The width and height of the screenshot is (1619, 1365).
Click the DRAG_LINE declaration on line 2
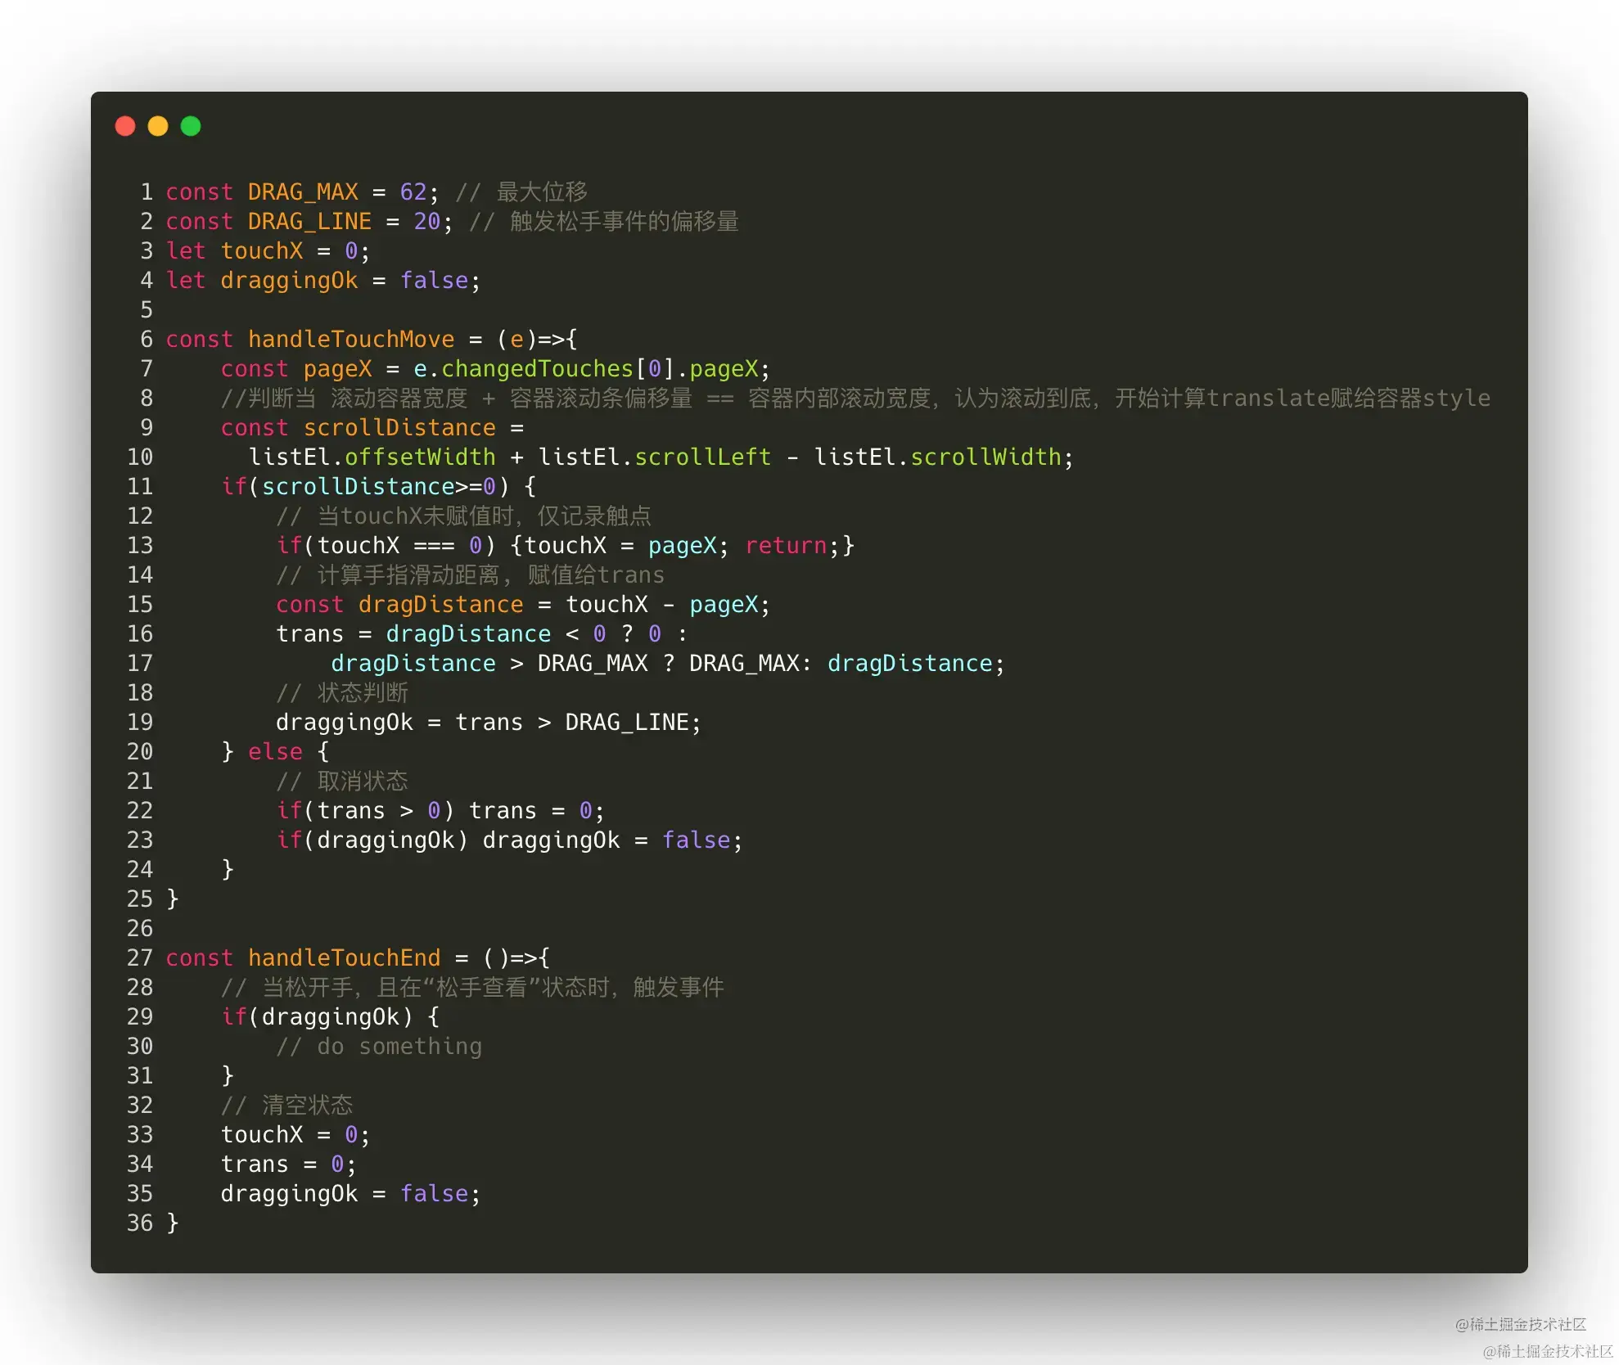point(309,222)
